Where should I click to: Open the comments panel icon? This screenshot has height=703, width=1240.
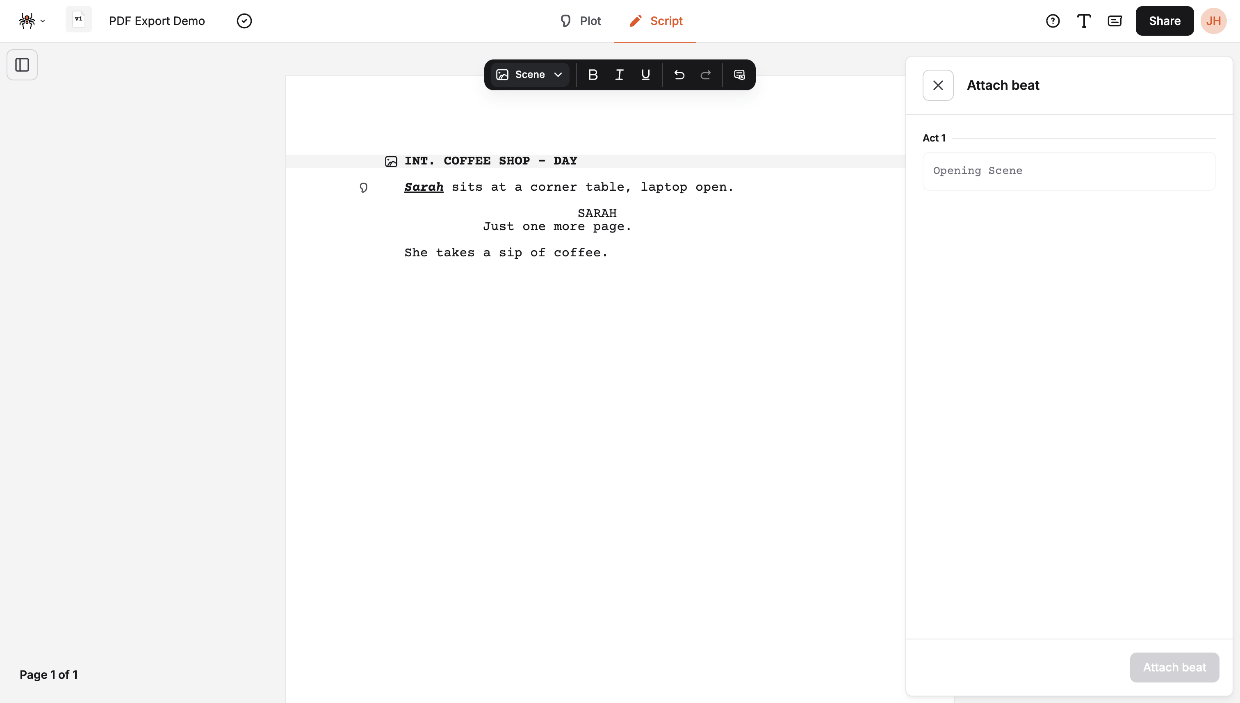coord(1115,21)
